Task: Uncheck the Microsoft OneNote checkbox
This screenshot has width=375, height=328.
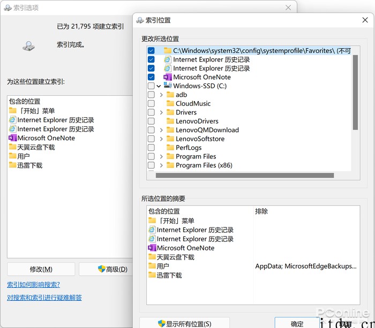Action: 151,77
